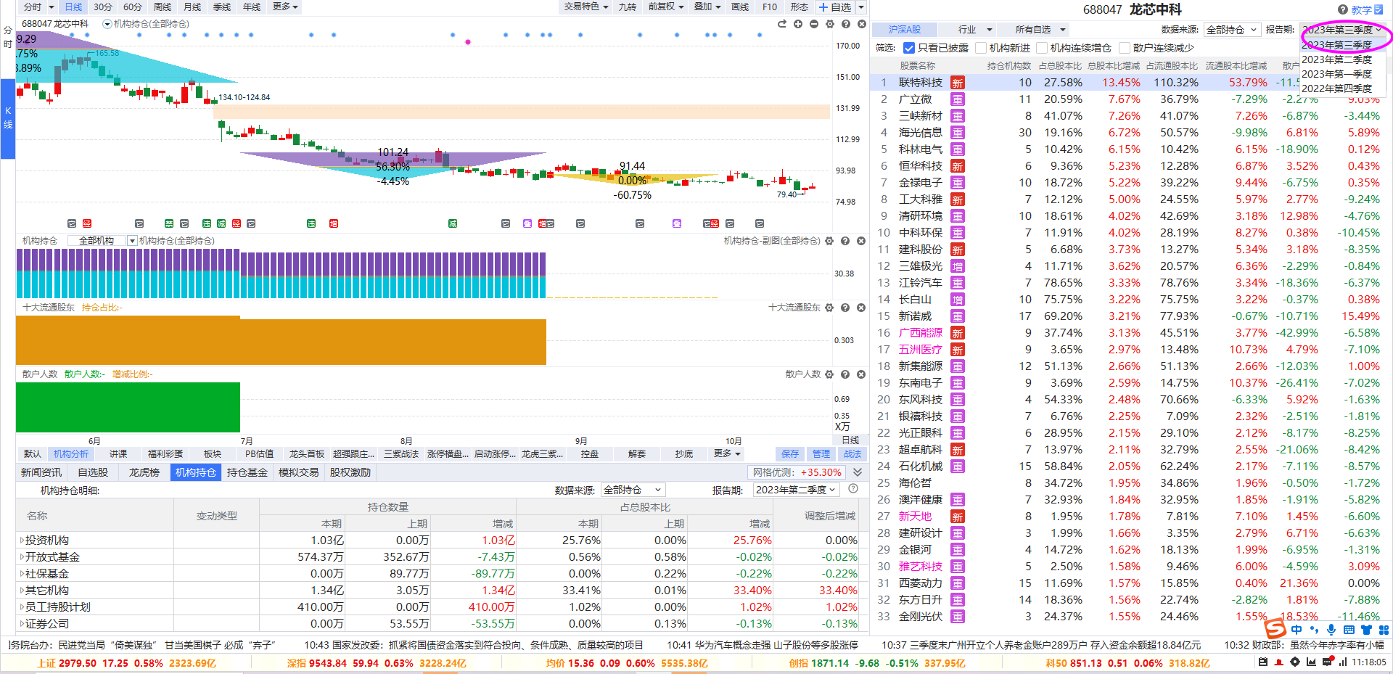Choose 2023年第二季度 from report period list
Screen dimensions: 1393x674
(1336, 59)
